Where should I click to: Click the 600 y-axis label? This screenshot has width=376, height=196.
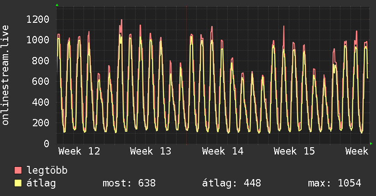pos(41,81)
